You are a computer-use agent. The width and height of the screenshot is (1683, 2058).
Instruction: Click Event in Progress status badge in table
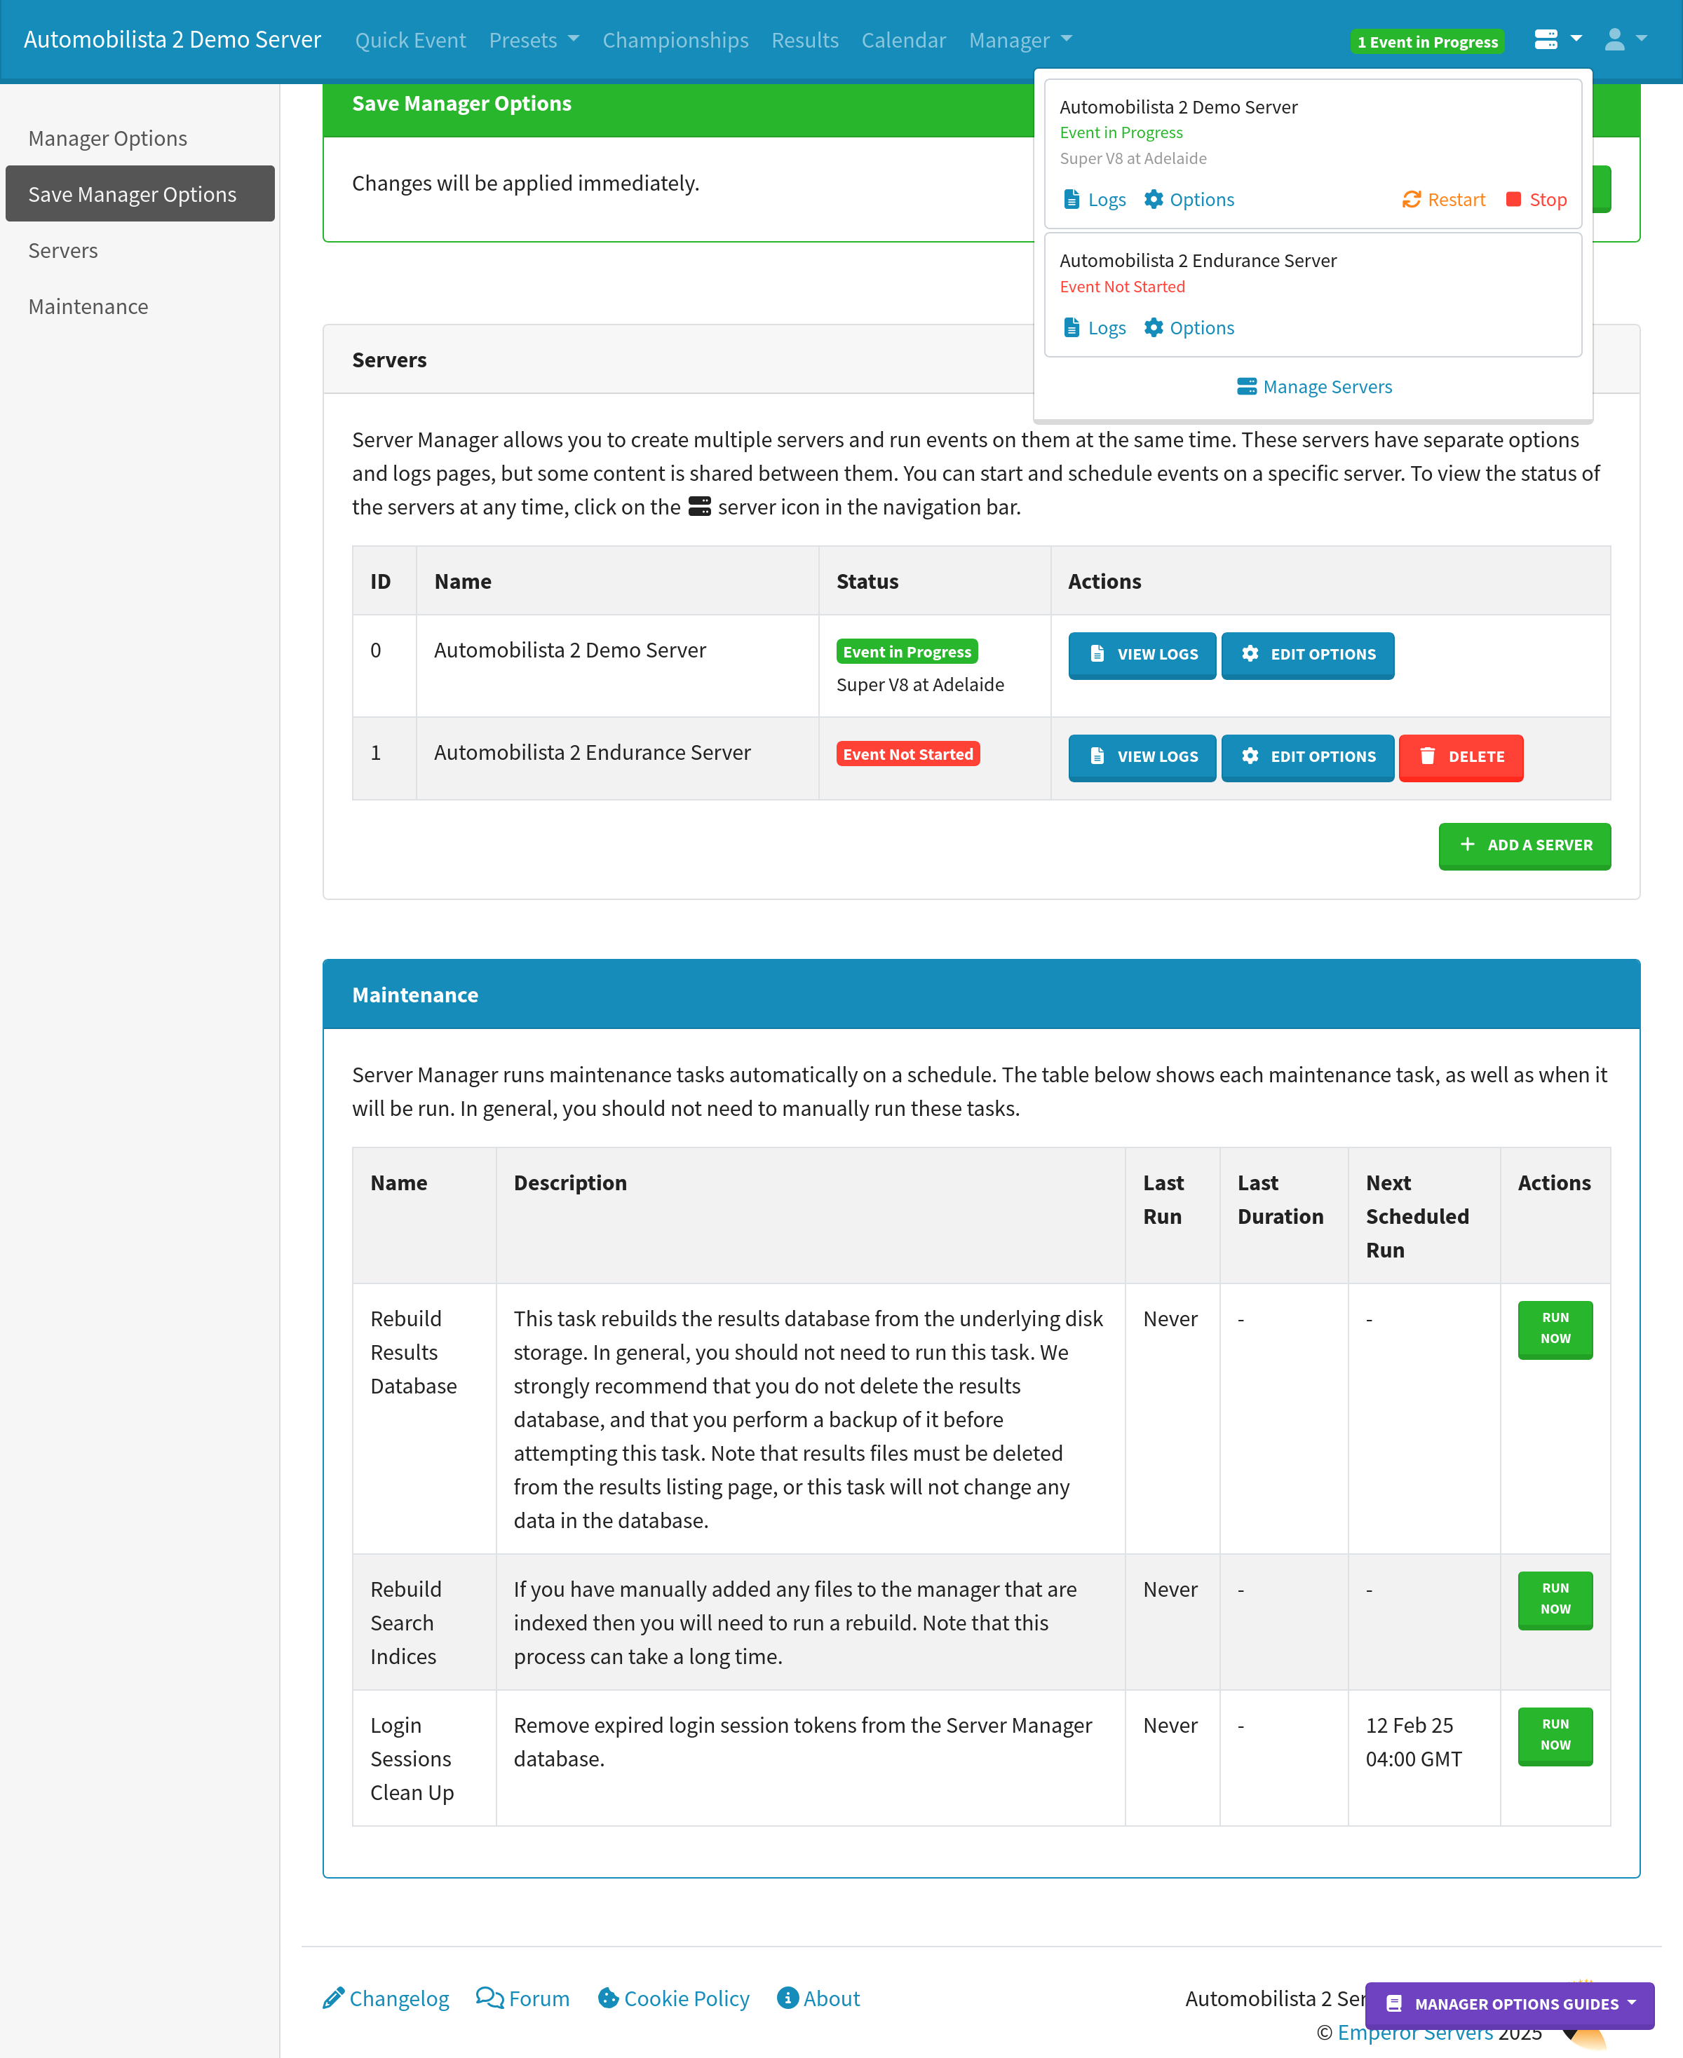907,652
